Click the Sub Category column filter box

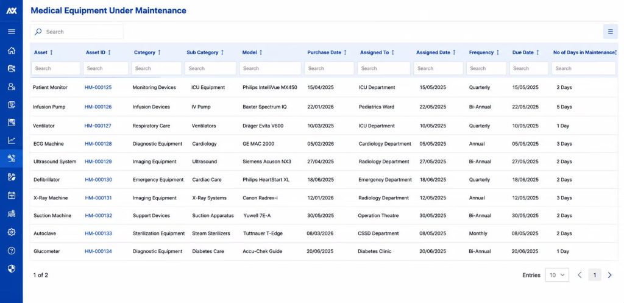click(210, 68)
